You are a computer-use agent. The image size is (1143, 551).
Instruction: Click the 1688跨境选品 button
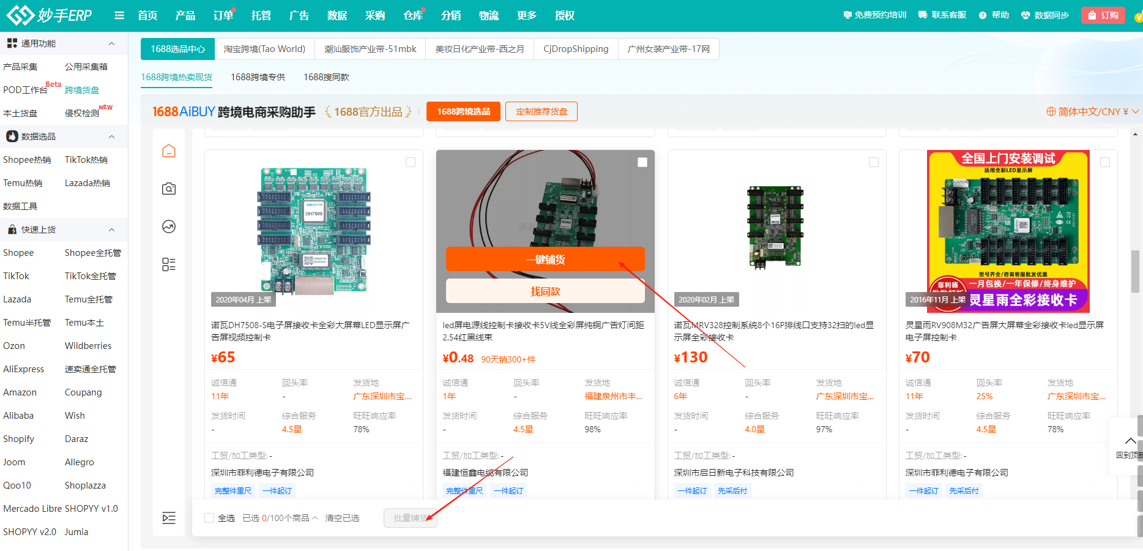(463, 111)
